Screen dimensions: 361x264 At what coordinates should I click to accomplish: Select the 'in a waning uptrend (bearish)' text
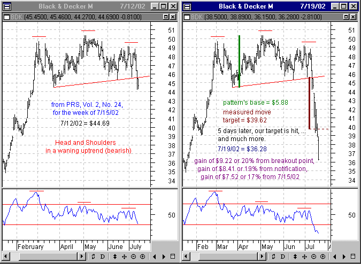pos(88,151)
